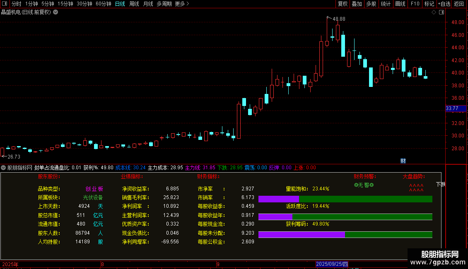Click the 8 month marker on timeline
Image resolution: width=468 pixels, height=269 pixels.
pyautogui.click(x=102, y=264)
